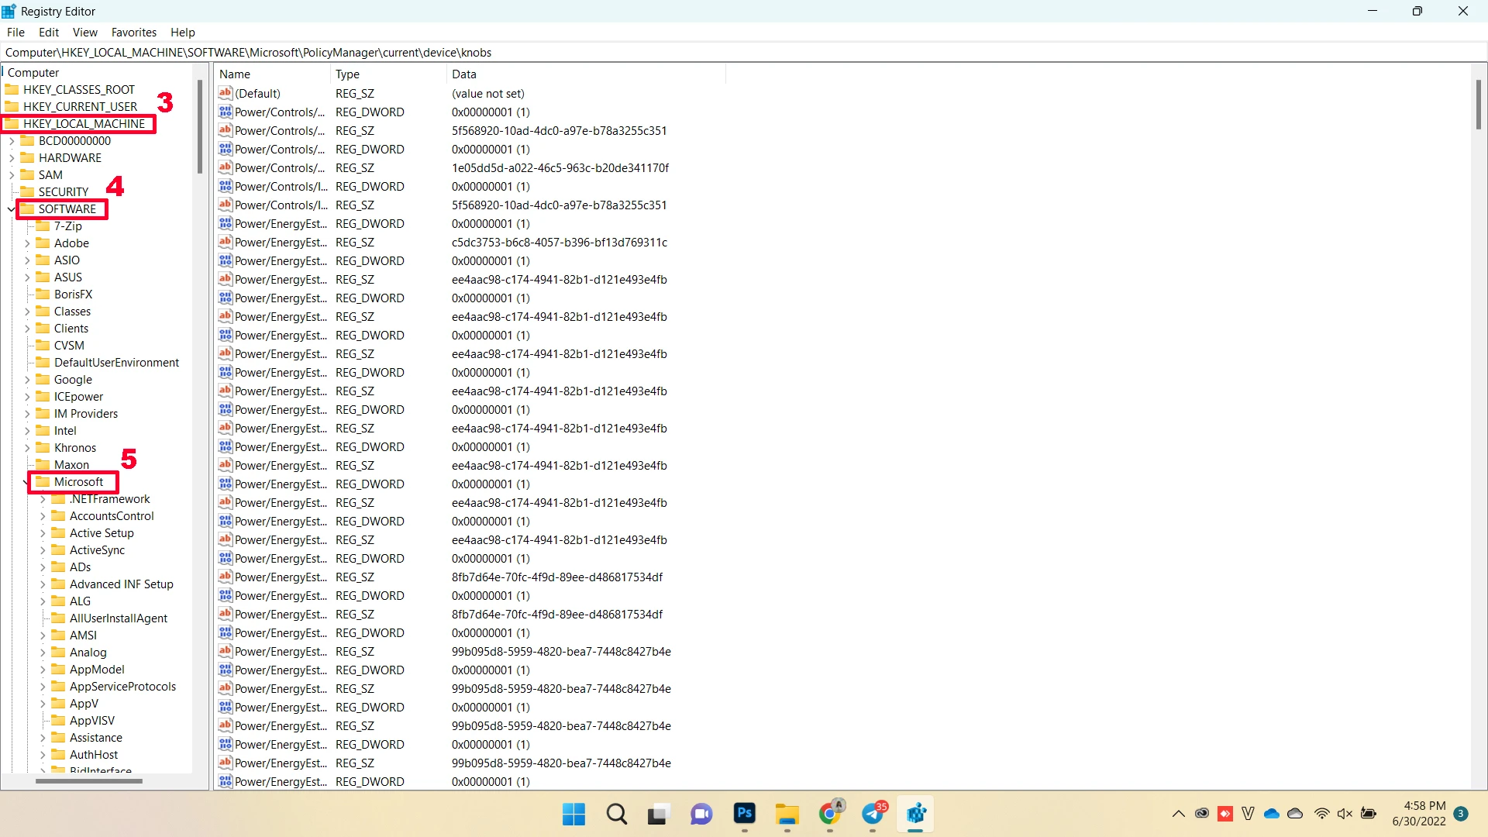Open the Edit menu

pyautogui.click(x=49, y=32)
